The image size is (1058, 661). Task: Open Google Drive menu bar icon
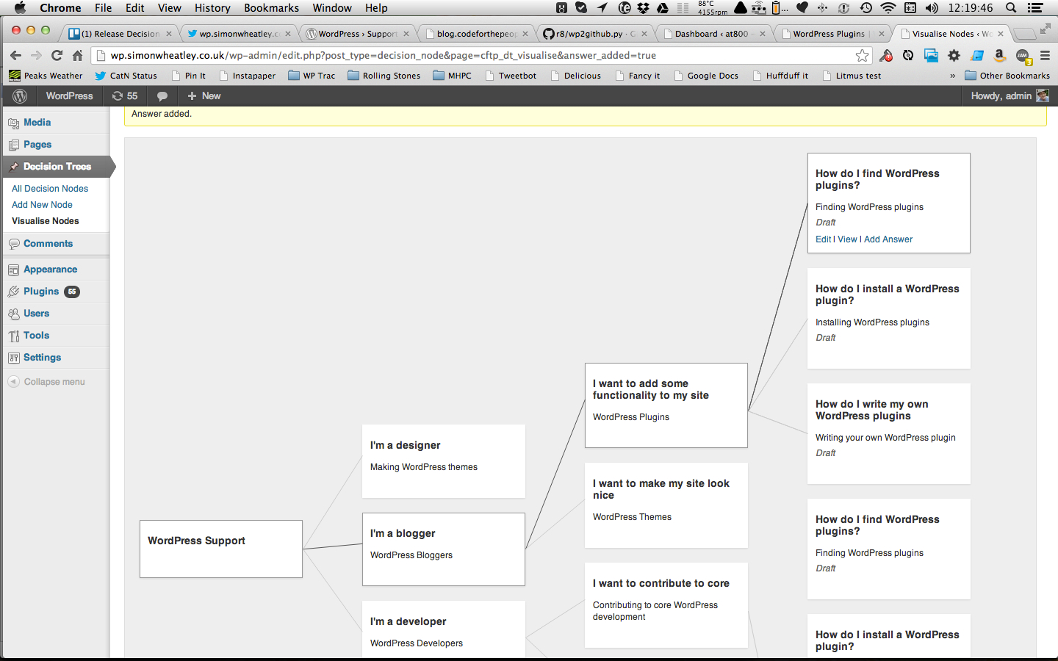tap(662, 8)
